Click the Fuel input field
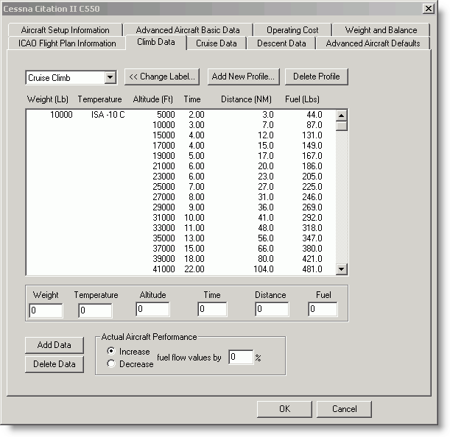450x437 pixels. (323, 309)
